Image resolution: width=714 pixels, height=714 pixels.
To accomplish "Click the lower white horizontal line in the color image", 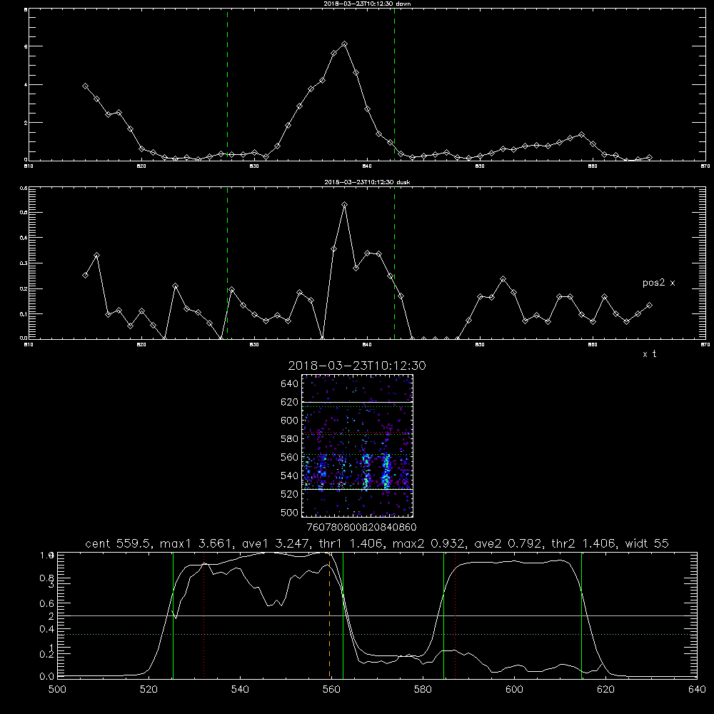I will (x=357, y=490).
